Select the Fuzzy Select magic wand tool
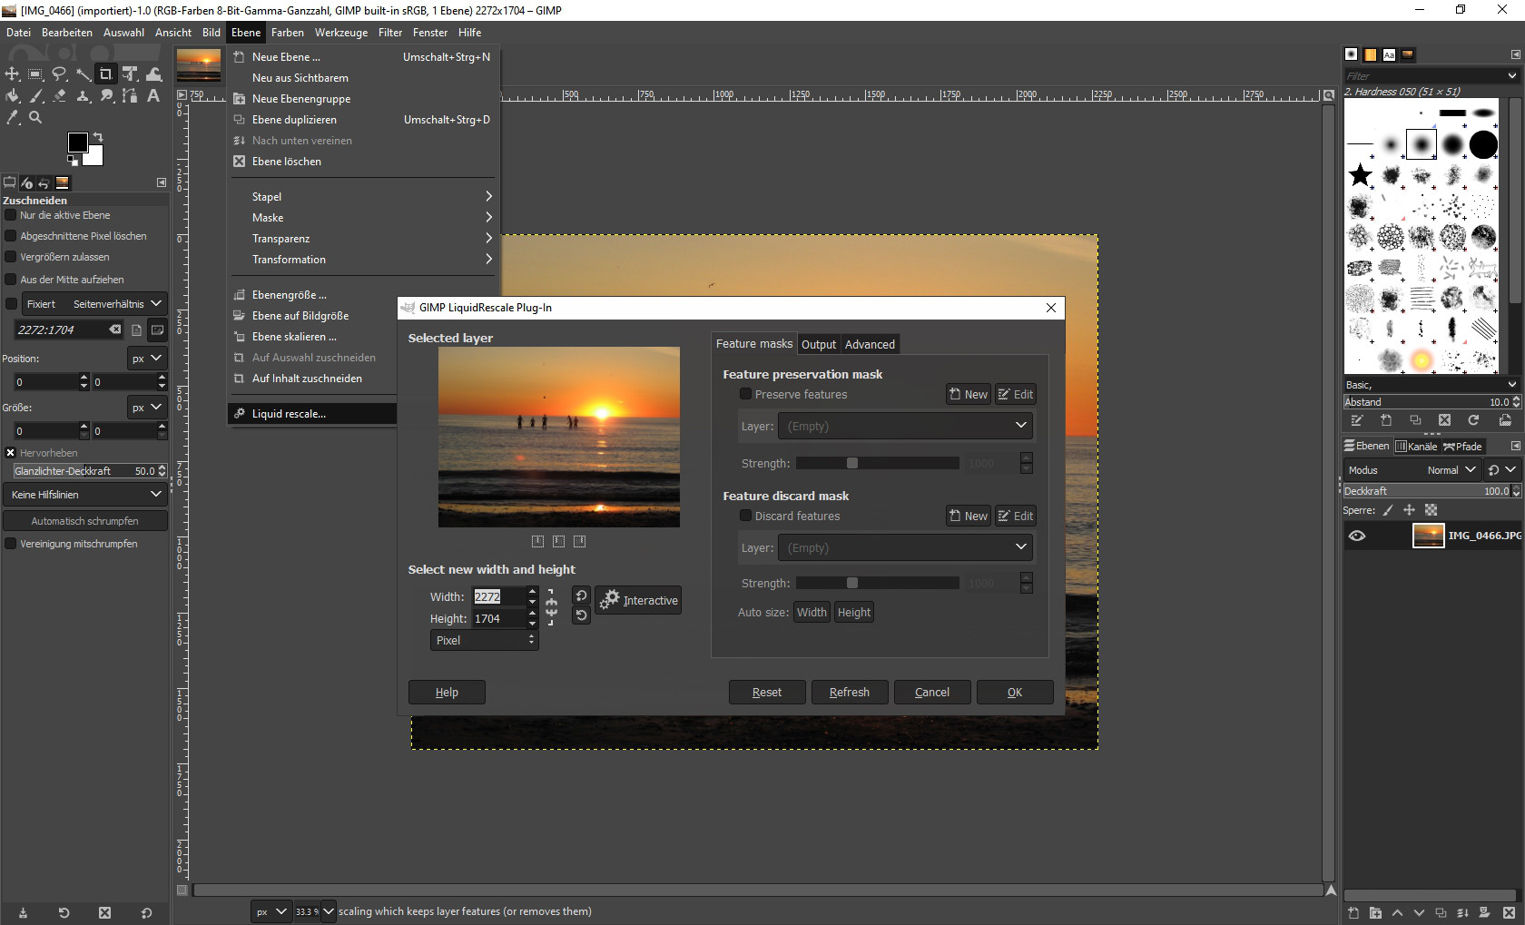Image resolution: width=1525 pixels, height=925 pixels. [x=83, y=74]
